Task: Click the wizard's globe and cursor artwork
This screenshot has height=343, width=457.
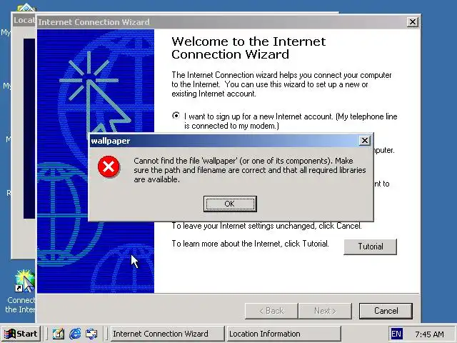Action: click(x=96, y=161)
